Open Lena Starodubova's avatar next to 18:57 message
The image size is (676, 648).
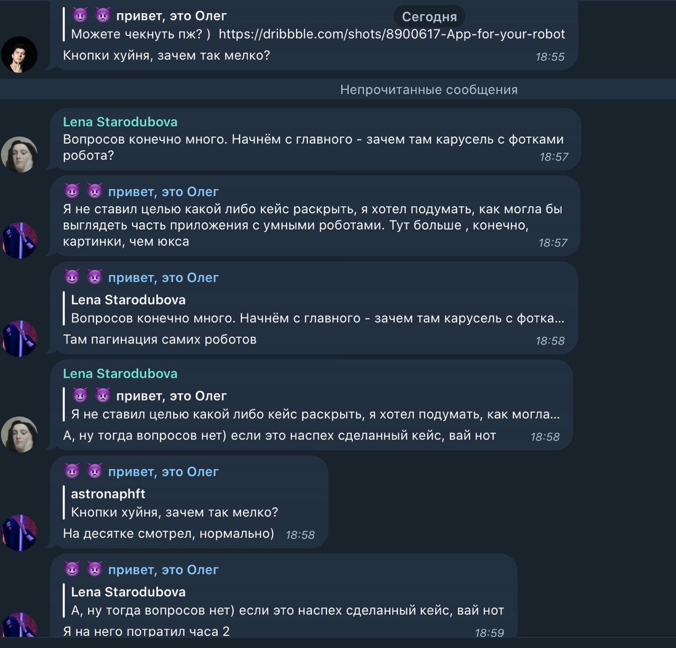pos(19,155)
